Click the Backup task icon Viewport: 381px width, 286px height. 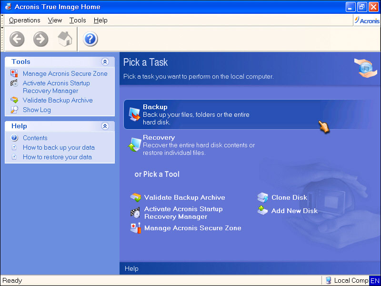134,114
